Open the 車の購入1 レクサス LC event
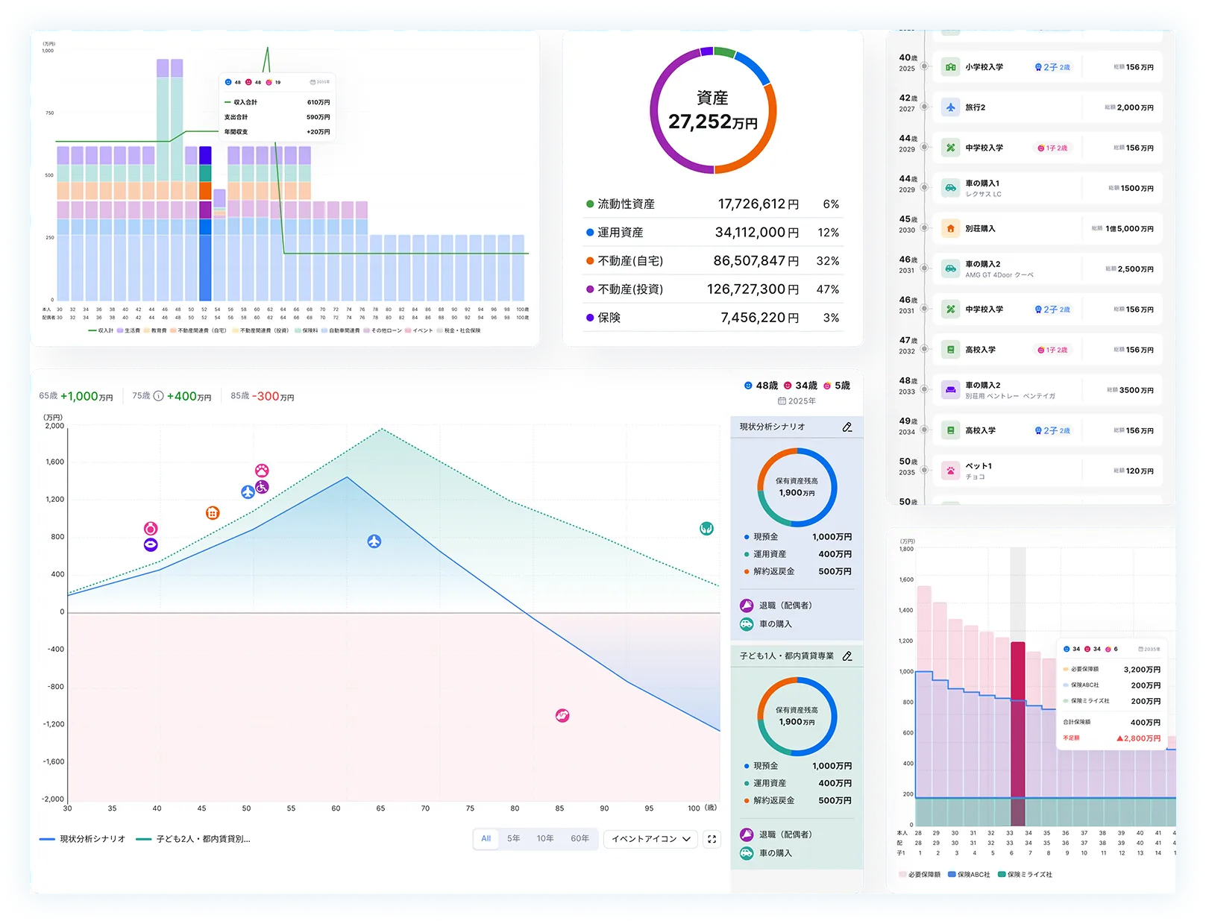Screen dimensions: 1206x924 click(1047, 188)
